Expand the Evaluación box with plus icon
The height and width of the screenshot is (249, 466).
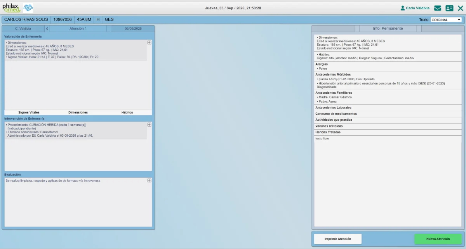click(149, 180)
